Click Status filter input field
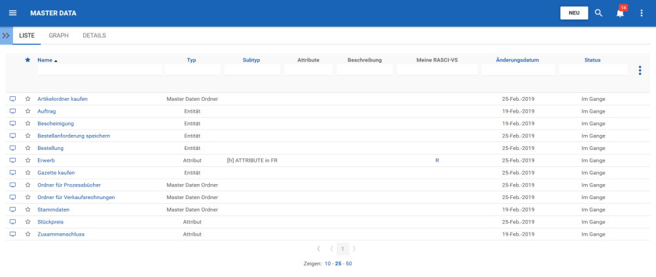Screen dimensions: 656x277 point(593,70)
